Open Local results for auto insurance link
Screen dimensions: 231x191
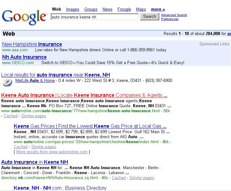(55, 75)
